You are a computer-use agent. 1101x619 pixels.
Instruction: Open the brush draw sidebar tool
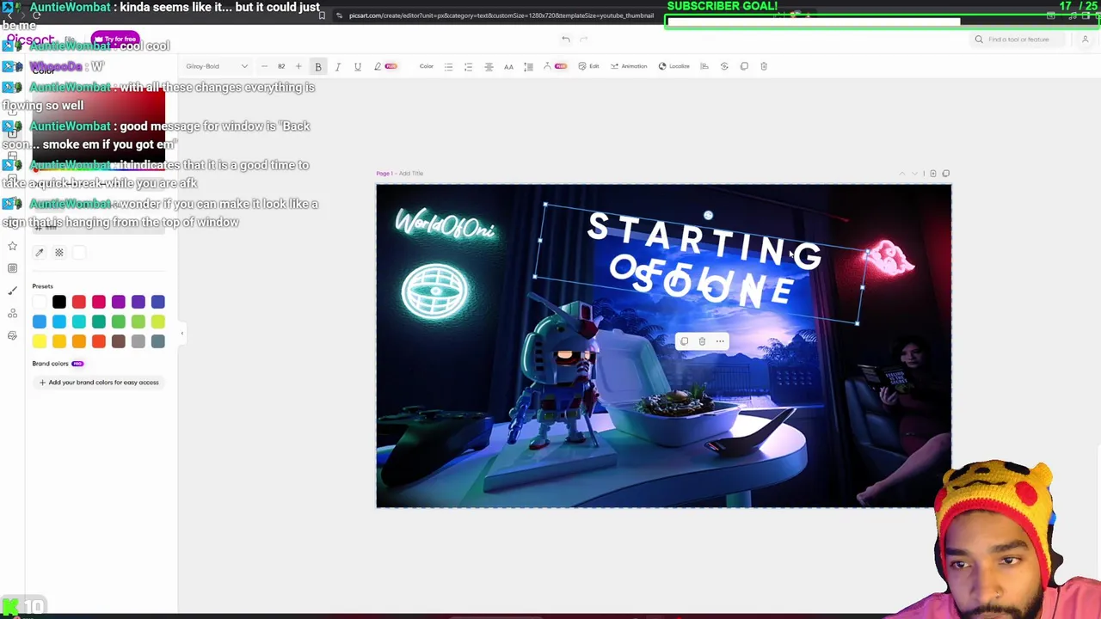pos(12,291)
